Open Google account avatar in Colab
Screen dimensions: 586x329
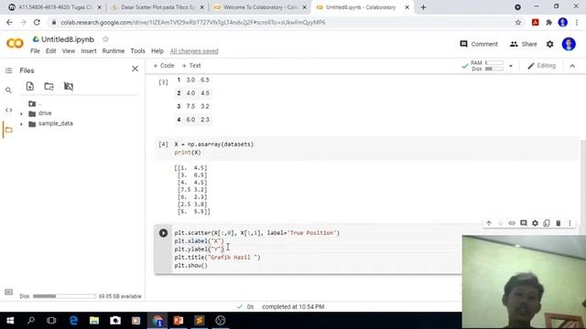(x=569, y=44)
